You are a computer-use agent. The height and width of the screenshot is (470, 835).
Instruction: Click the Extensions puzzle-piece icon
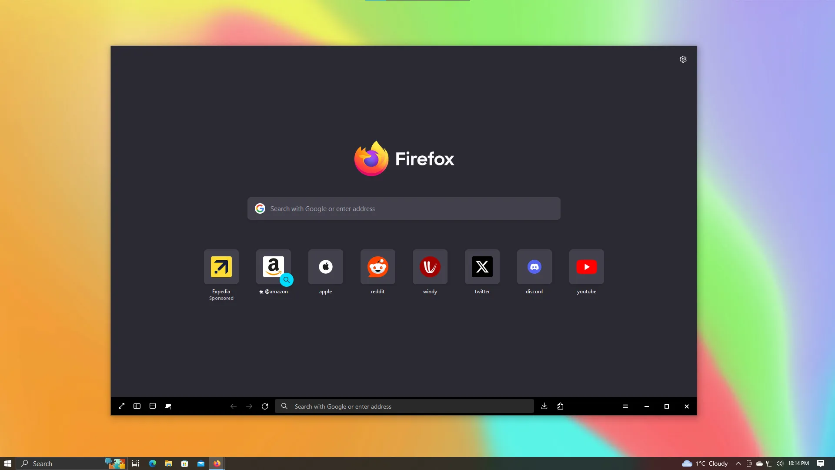pyautogui.click(x=560, y=406)
